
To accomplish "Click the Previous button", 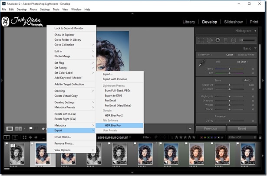I will 211,129.
